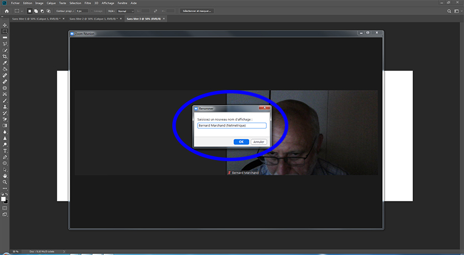The width and height of the screenshot is (464, 255).
Task: Switch to the Sans titre-1 document tab
Action: [36, 19]
